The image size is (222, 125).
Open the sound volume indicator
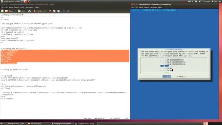tap(200, 1)
